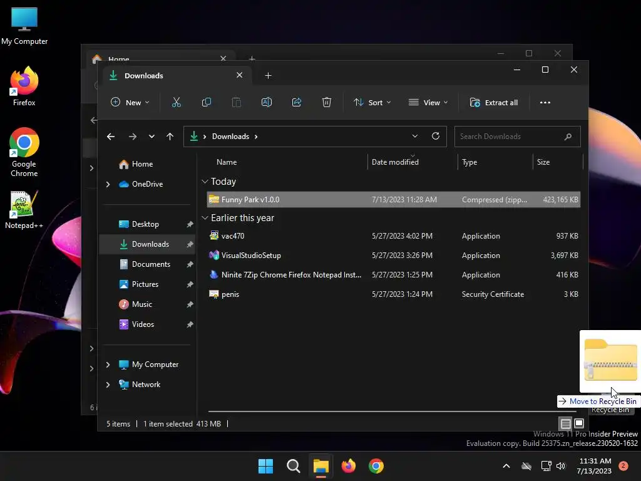Sort by Type column header
641x481 pixels.
[469, 162]
